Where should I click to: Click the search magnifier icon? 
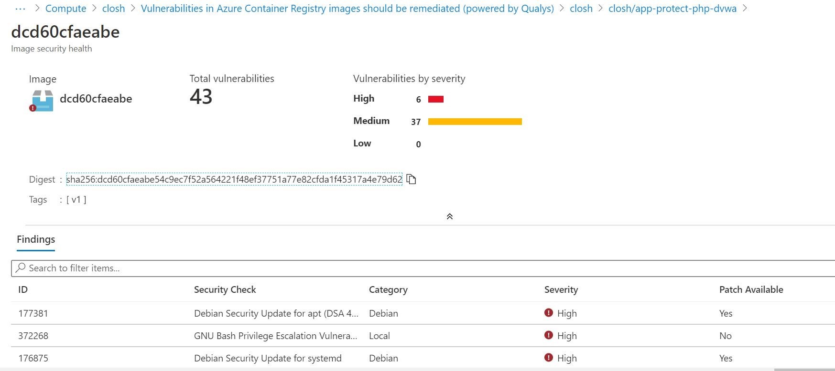[x=20, y=268]
